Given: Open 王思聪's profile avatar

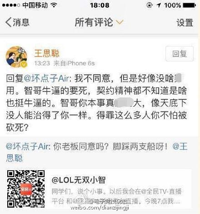Looking at the screenshot, I should point(16,57).
